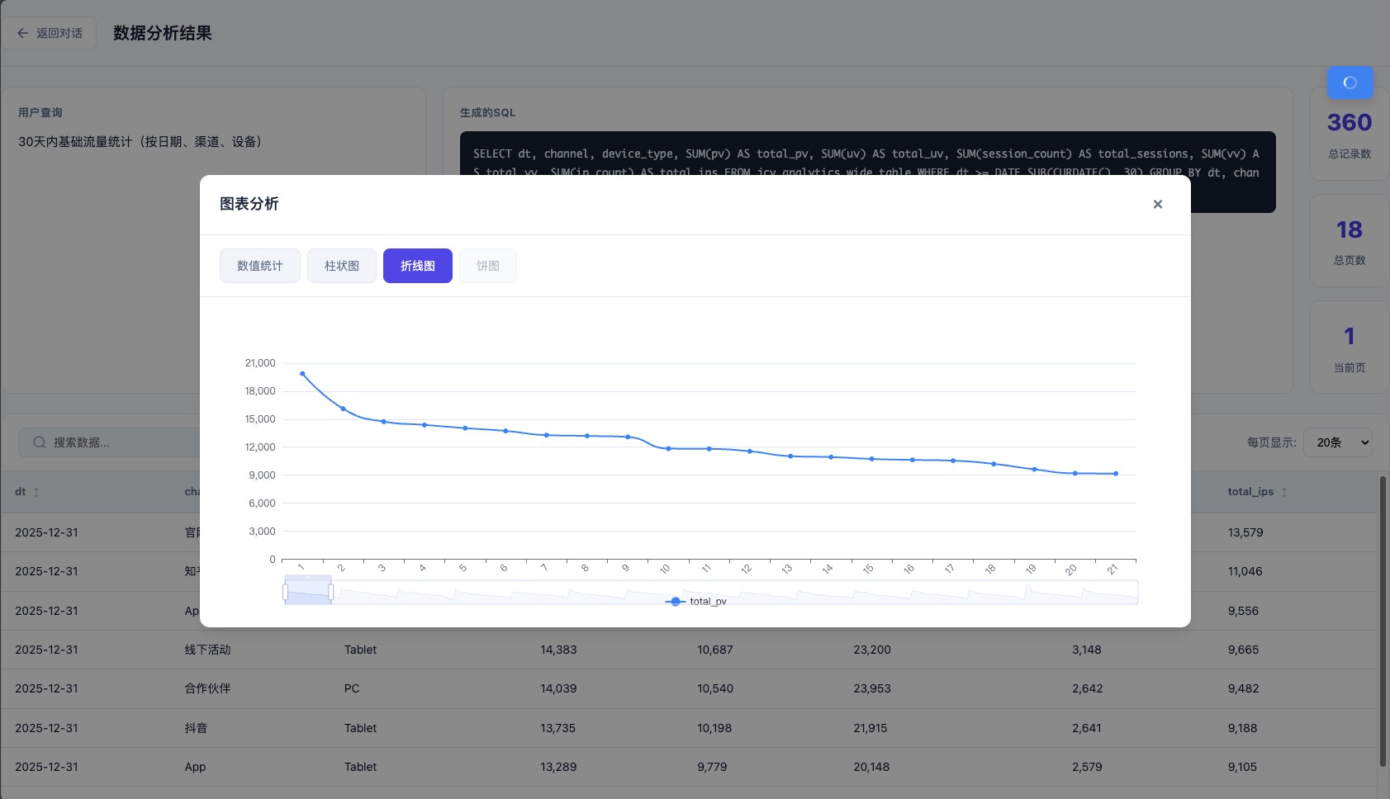Sort by dt column arrows
1390x799 pixels.
pos(36,492)
